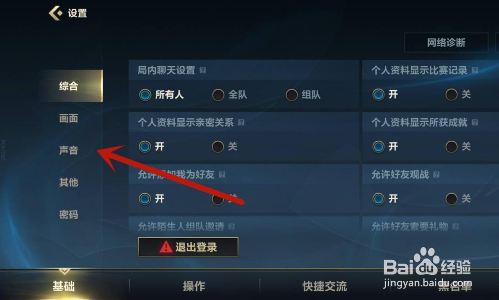
Task: Open help icon next to 局内聊天设置
Action: click(203, 70)
